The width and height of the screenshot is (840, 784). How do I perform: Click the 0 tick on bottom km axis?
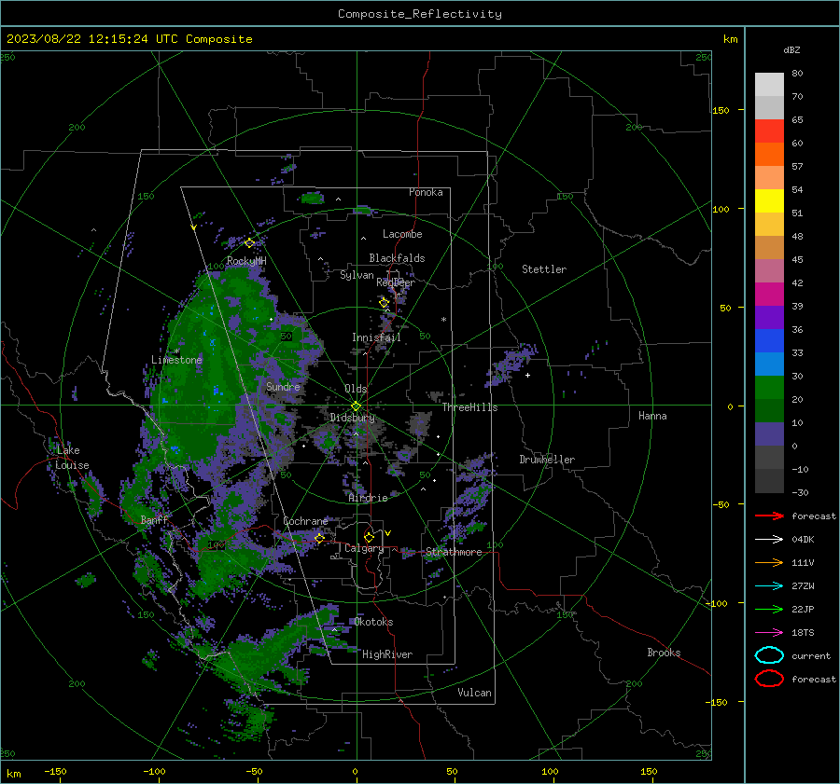[x=355, y=771]
